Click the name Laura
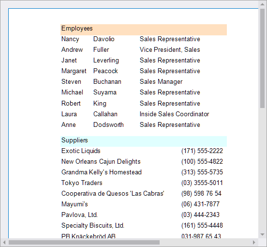267x247 pixels. tap(69, 114)
